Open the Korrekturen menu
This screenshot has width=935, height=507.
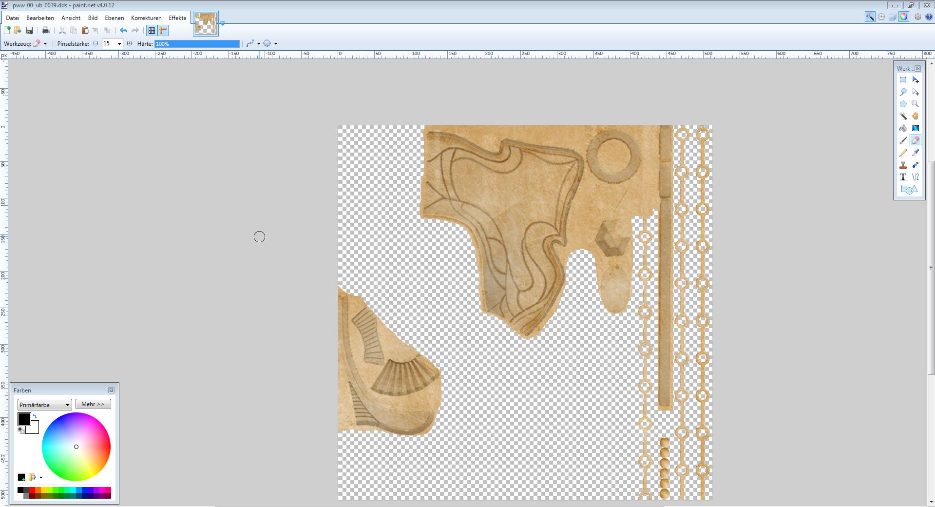tap(146, 18)
